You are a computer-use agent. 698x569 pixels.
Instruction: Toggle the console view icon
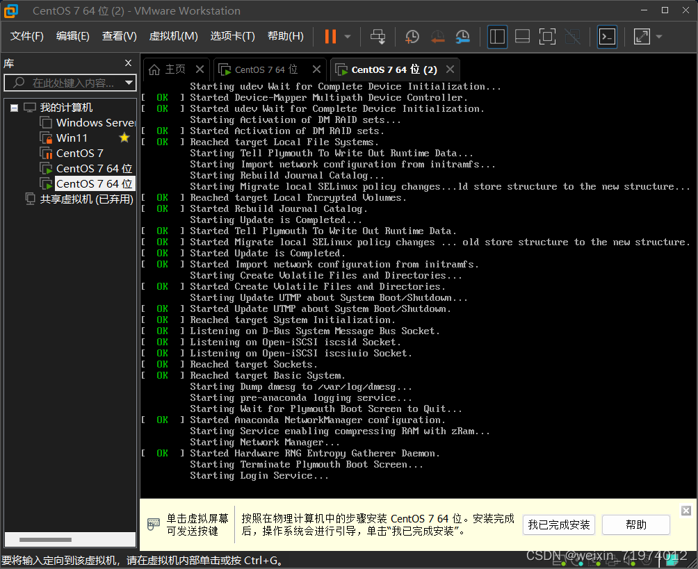tap(607, 37)
